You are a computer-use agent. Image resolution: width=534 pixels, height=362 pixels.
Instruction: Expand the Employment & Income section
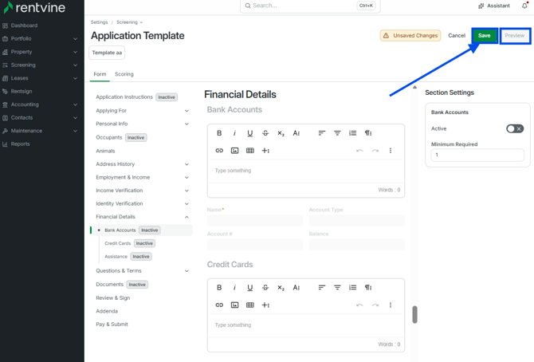187,177
